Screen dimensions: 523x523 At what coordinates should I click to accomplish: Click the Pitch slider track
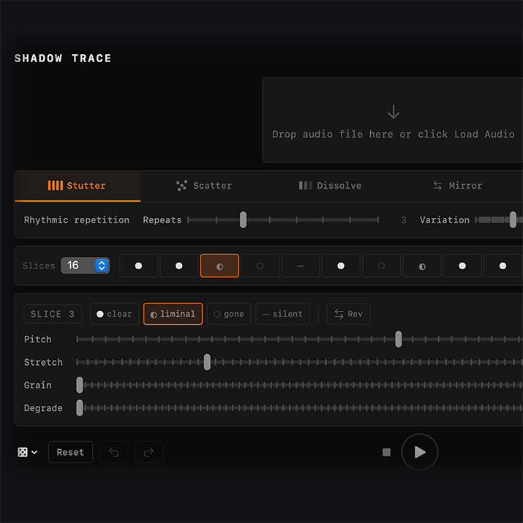pyautogui.click(x=293, y=339)
